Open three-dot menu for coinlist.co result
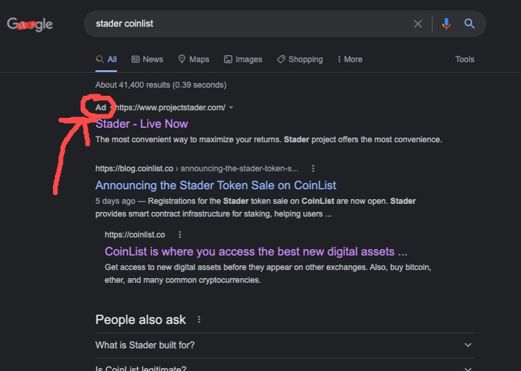 (180, 235)
